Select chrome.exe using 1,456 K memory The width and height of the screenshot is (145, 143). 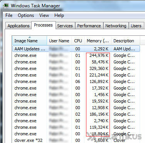(x=76, y=95)
